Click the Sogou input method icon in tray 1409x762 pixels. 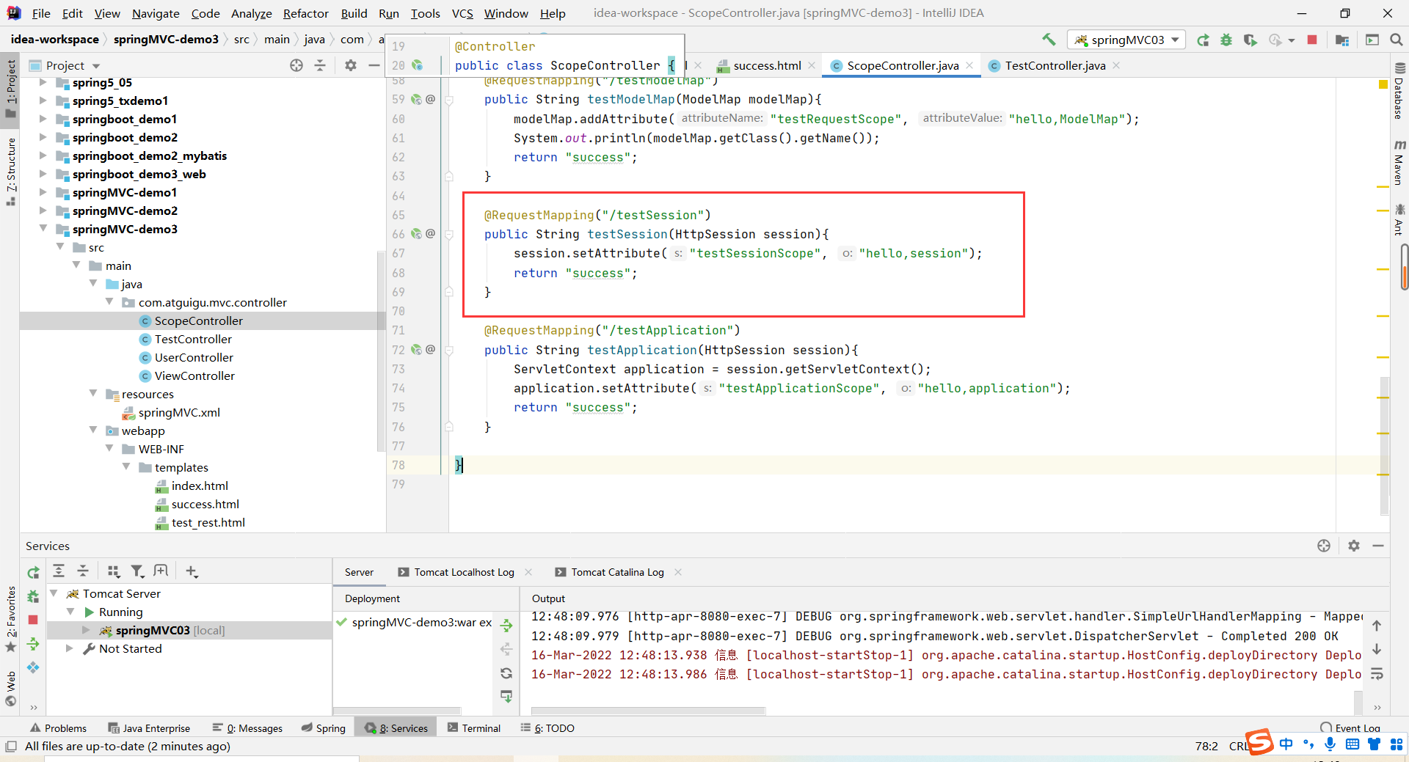1259,742
